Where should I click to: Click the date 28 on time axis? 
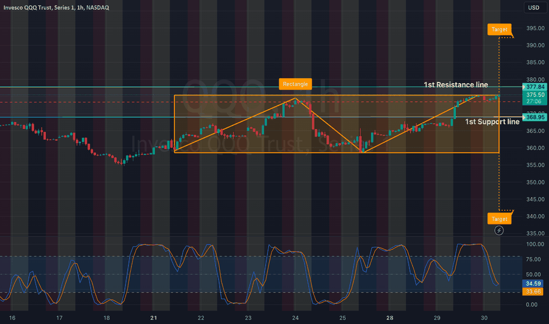[390, 318]
